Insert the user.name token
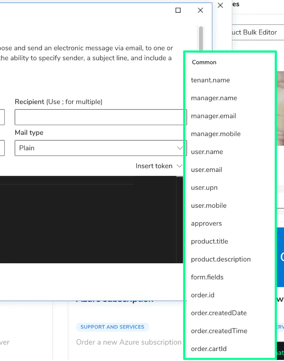This screenshot has height=361, width=284. coord(207,152)
